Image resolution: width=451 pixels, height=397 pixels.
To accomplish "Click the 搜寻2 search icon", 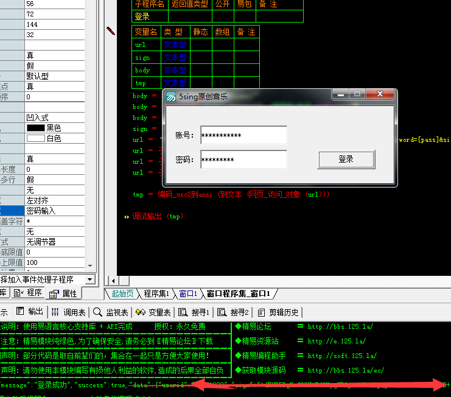I will tap(222, 312).
